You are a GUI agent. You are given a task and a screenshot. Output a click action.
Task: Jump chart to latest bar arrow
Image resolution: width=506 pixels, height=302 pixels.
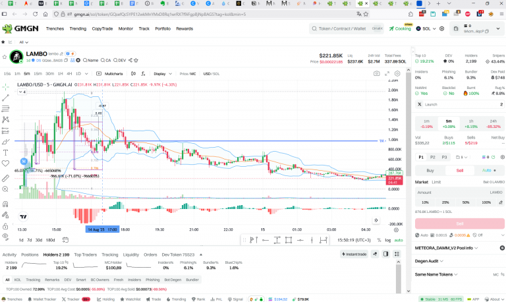(376, 220)
